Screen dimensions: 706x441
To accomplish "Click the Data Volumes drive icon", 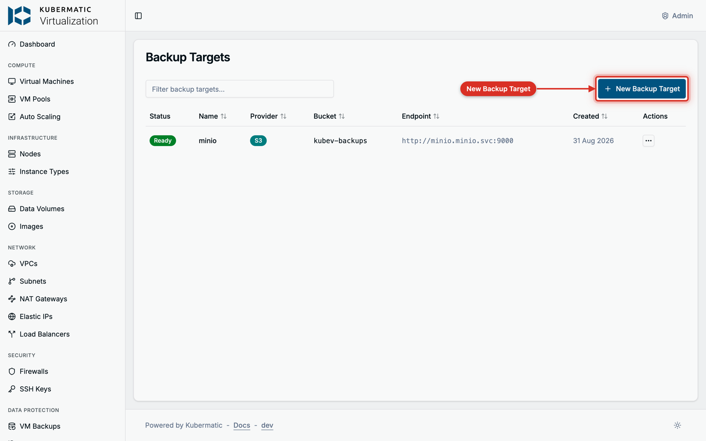I will point(12,209).
